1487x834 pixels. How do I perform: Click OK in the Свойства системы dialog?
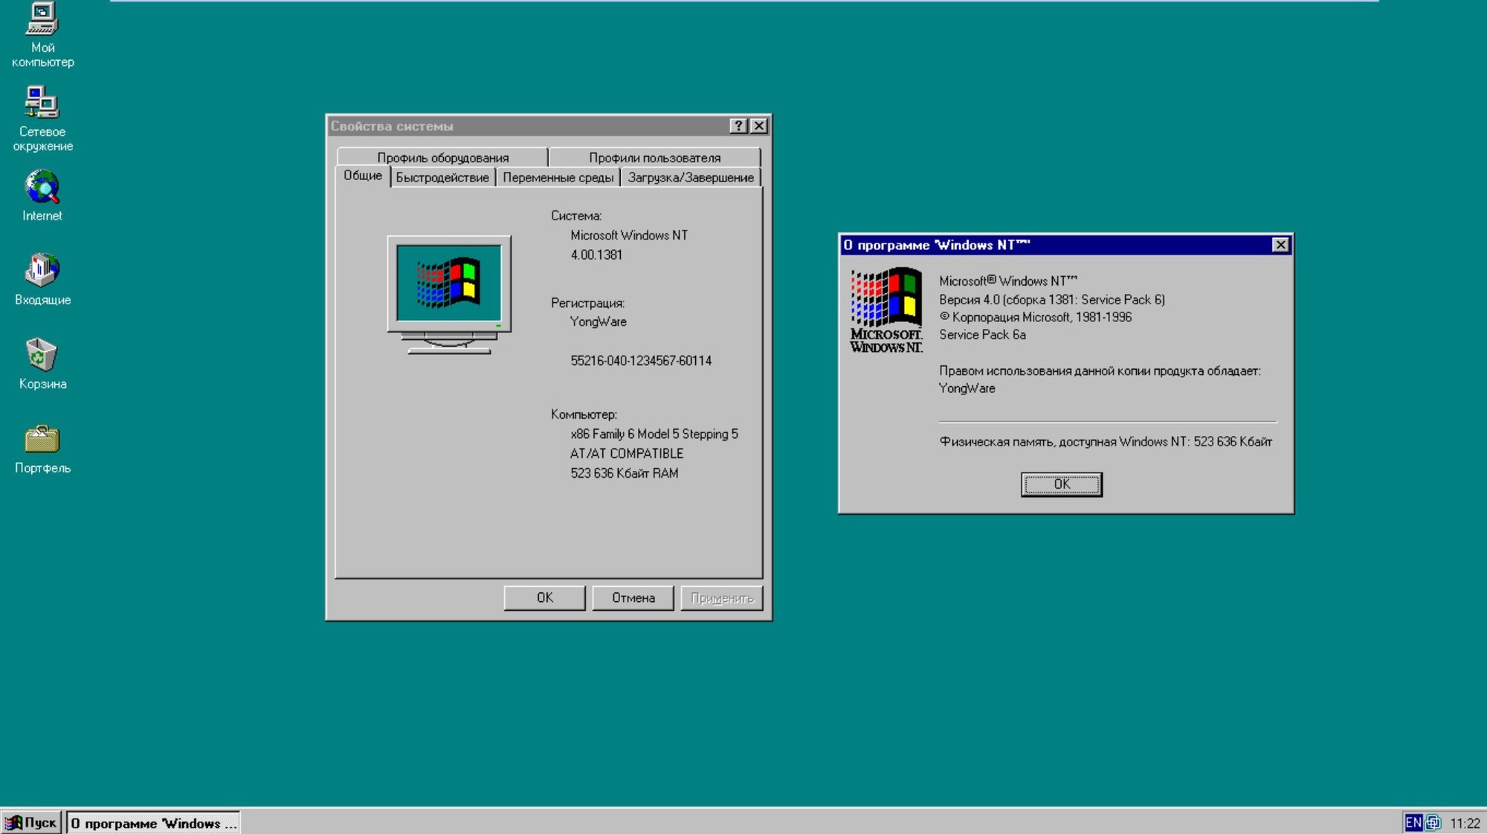[544, 597]
